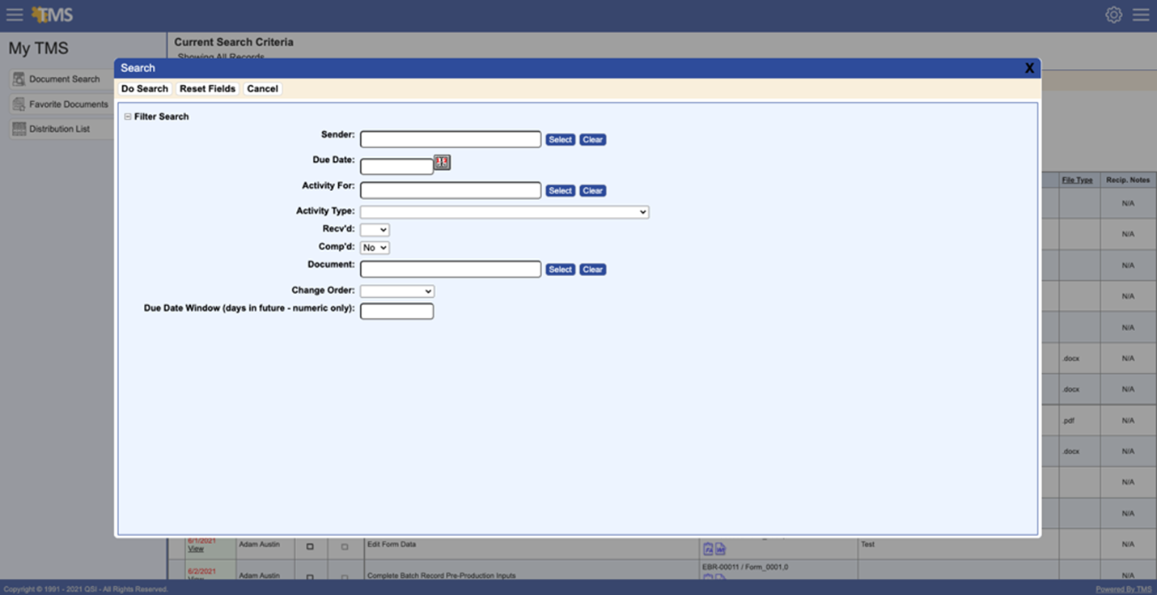Open the Change Order dropdown

[x=397, y=291]
